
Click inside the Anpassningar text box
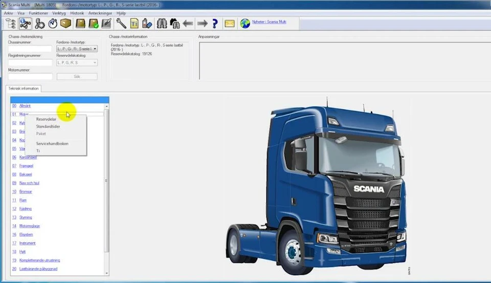tap(344, 61)
